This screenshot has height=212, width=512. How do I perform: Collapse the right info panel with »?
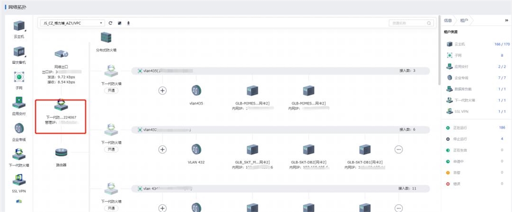pos(506,20)
